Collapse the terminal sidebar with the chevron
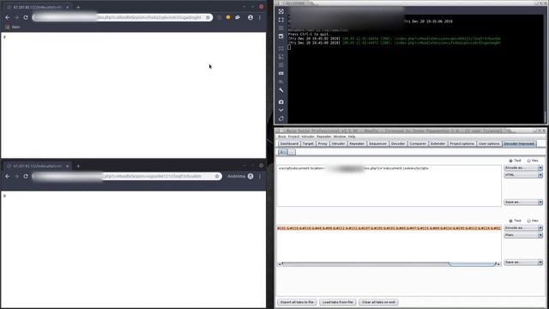Screen dimensions: 549x309 [x=281, y=110]
